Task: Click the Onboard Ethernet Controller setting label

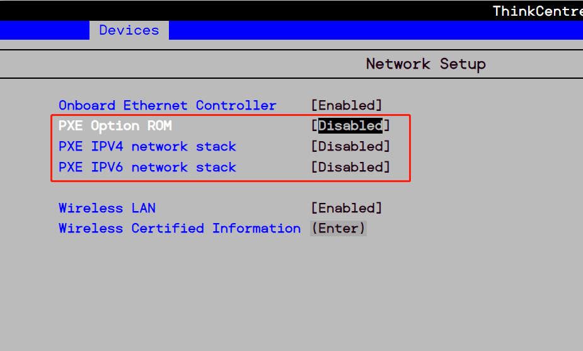Action: coord(167,105)
